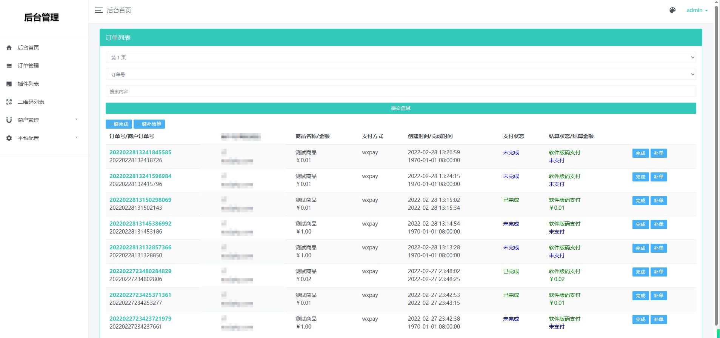Click the gear icon beside 平台配置
Screen dimensions: 720x338
click(9, 138)
